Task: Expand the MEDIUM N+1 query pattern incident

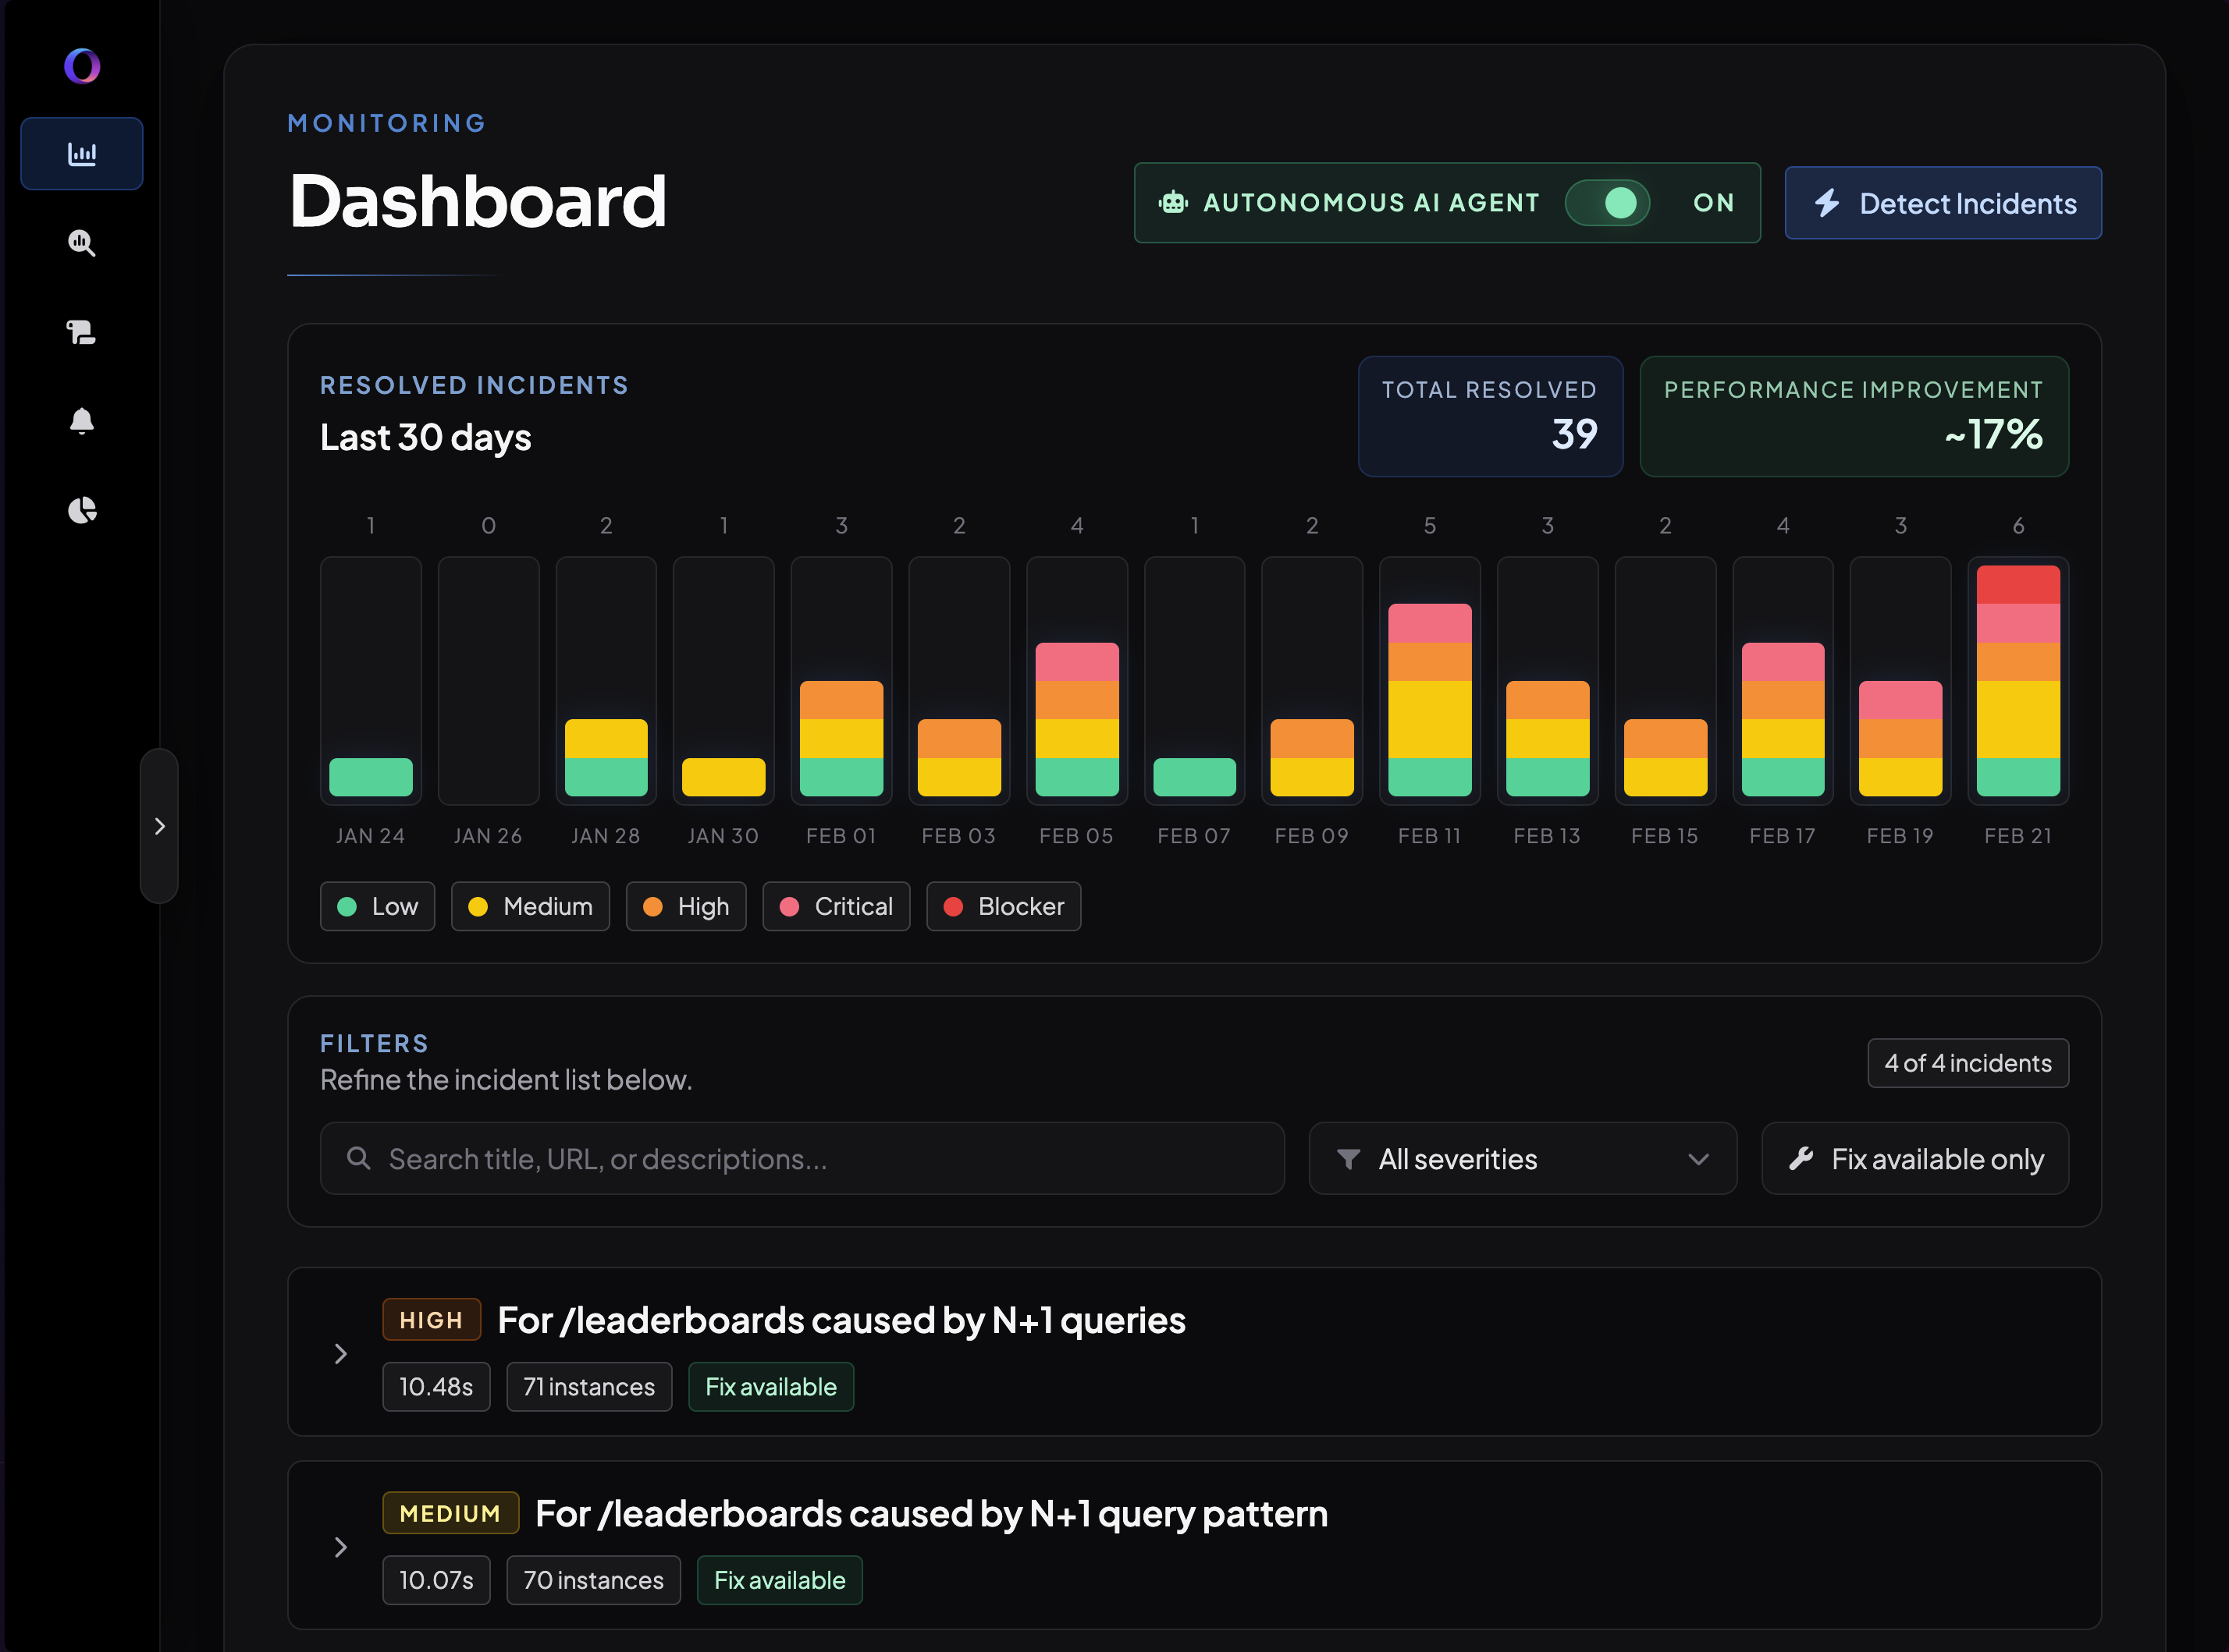Action: click(x=341, y=1547)
